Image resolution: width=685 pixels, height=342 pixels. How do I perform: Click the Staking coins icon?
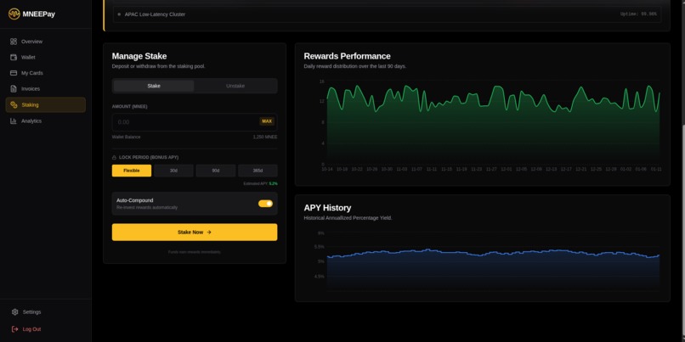[x=14, y=104]
